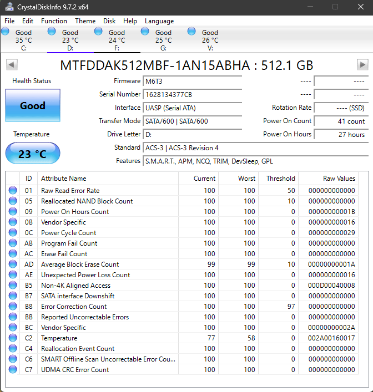The width and height of the screenshot is (373, 392).
Task: Select the V: drive tab
Action: pyautogui.click(x=210, y=40)
